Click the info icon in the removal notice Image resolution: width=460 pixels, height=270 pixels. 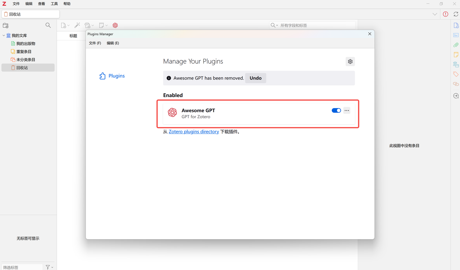(169, 78)
